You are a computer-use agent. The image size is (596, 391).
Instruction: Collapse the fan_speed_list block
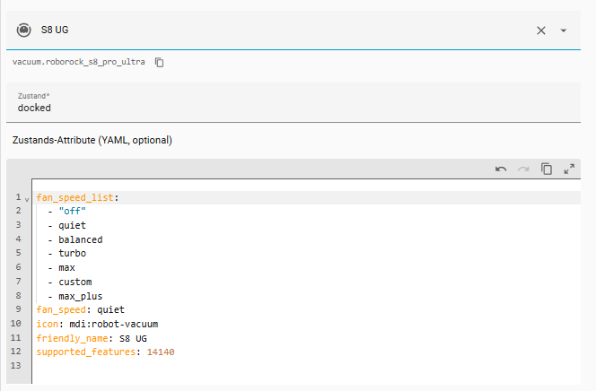pyautogui.click(x=27, y=197)
